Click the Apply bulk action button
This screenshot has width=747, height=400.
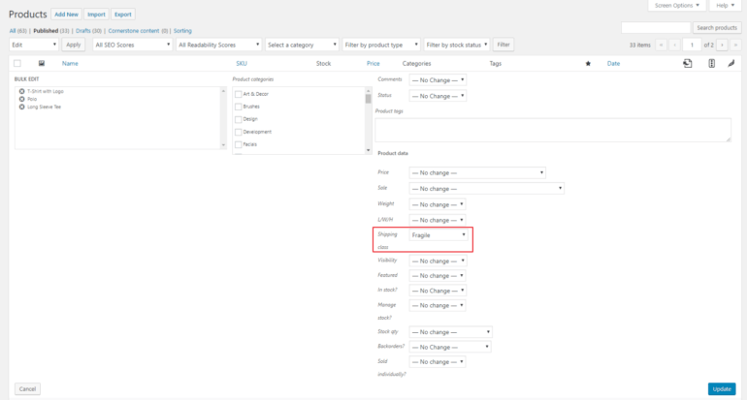[x=74, y=45]
